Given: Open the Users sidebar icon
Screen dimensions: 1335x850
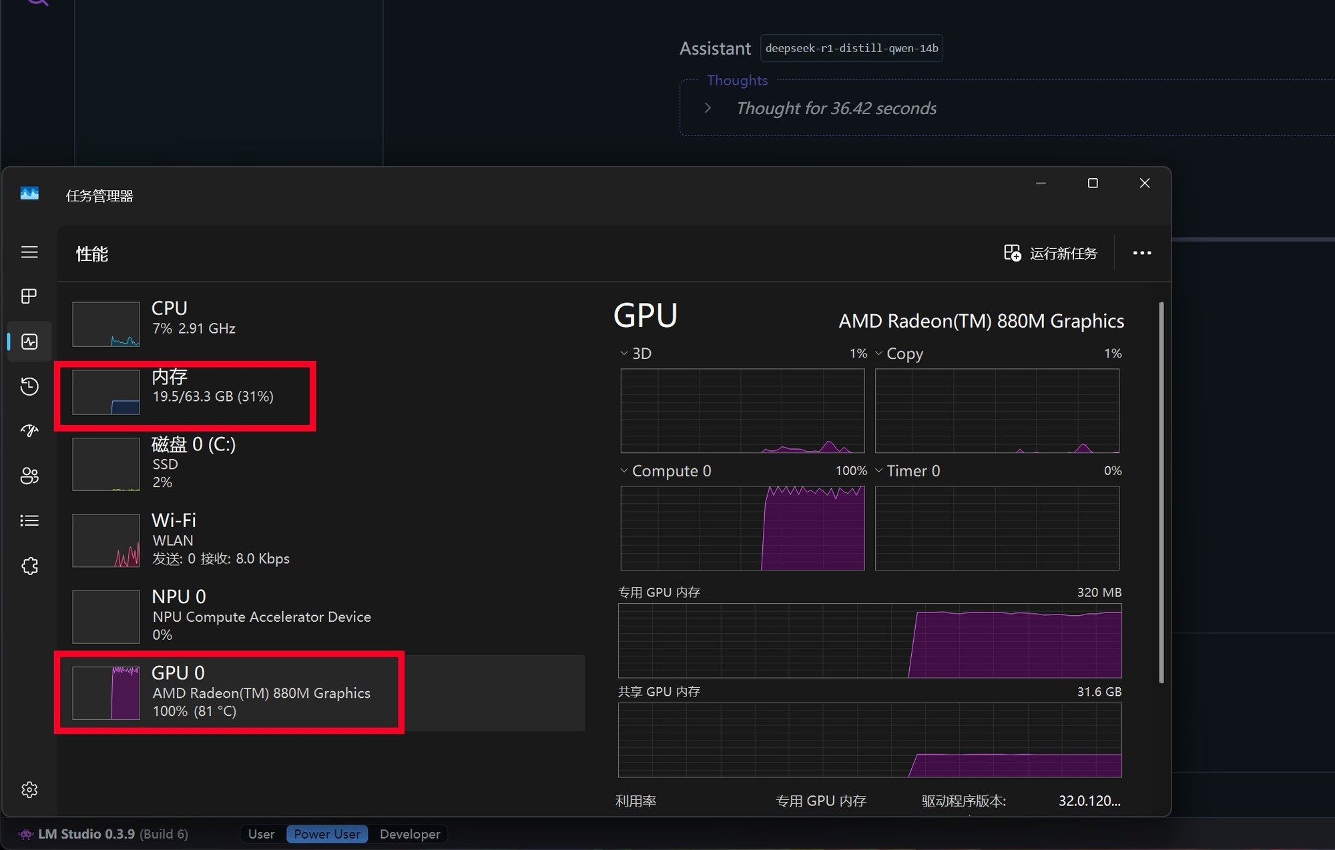Looking at the screenshot, I should tap(29, 476).
